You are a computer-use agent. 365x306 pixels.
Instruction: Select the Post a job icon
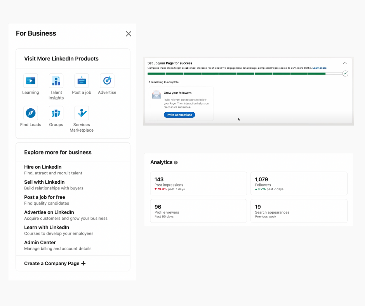[82, 81]
